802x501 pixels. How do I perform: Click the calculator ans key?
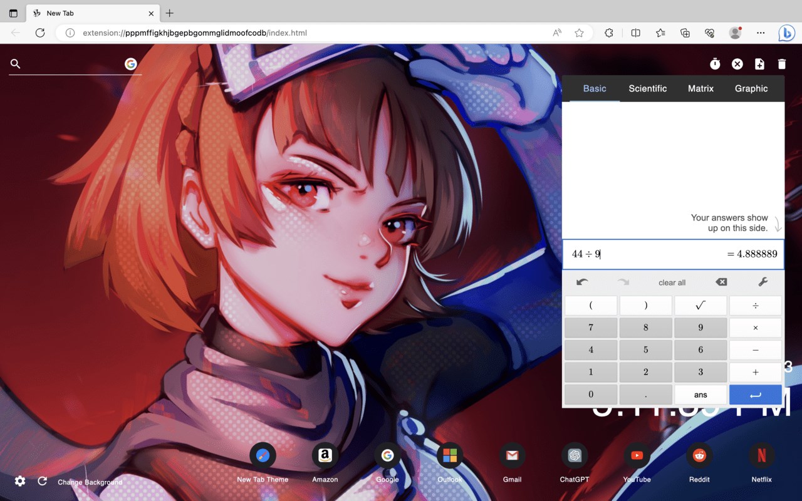[700, 395]
